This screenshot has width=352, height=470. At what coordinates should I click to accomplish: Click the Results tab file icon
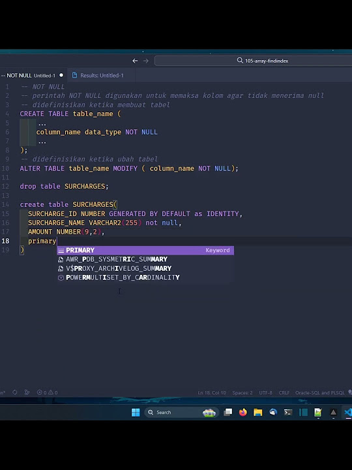tap(74, 75)
